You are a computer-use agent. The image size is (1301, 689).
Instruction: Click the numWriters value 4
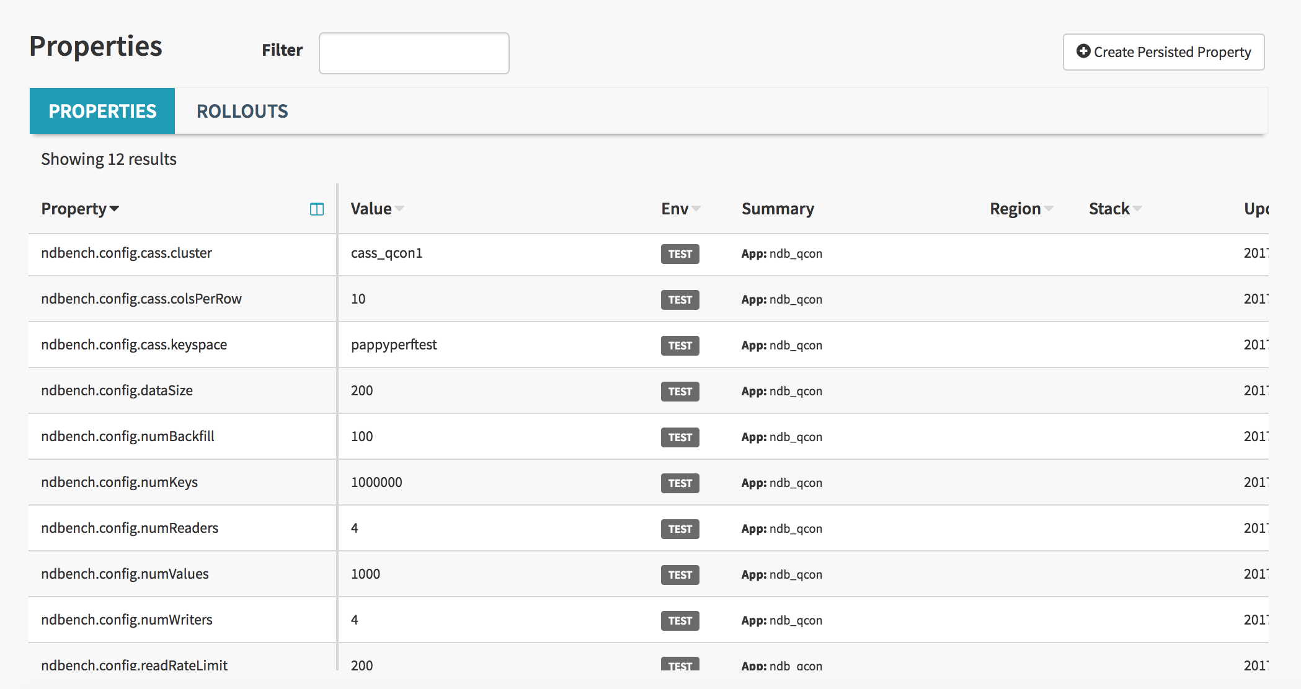[354, 620]
